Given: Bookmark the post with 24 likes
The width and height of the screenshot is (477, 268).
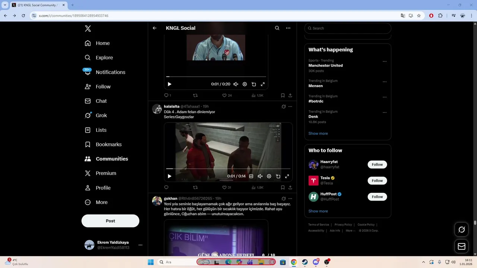Looking at the screenshot, I should click(283, 95).
